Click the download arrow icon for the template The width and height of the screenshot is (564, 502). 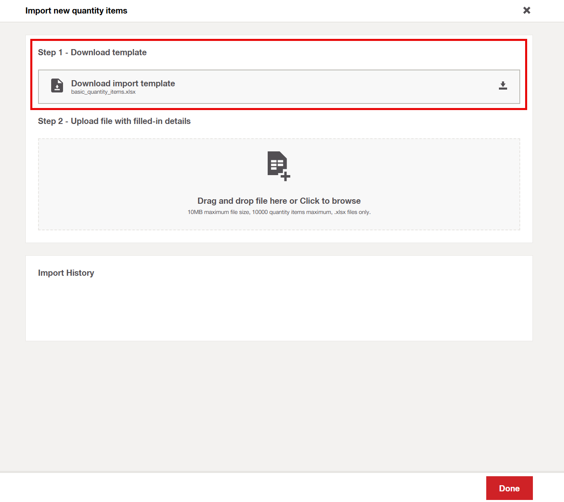pyautogui.click(x=503, y=86)
